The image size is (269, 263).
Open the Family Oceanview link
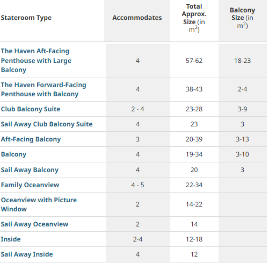[30, 185]
